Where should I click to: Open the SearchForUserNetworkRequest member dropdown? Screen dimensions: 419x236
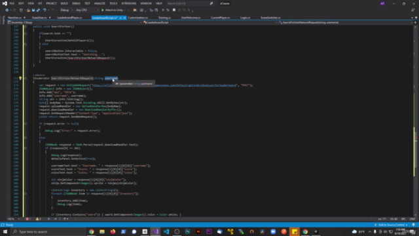346,22
